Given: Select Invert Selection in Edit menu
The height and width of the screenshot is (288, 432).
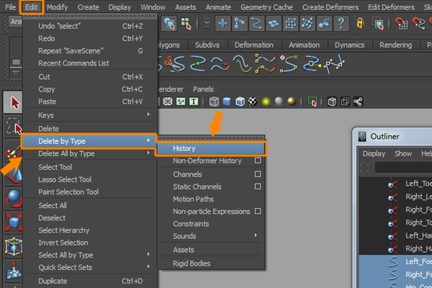Looking at the screenshot, I should pyautogui.click(x=63, y=243).
